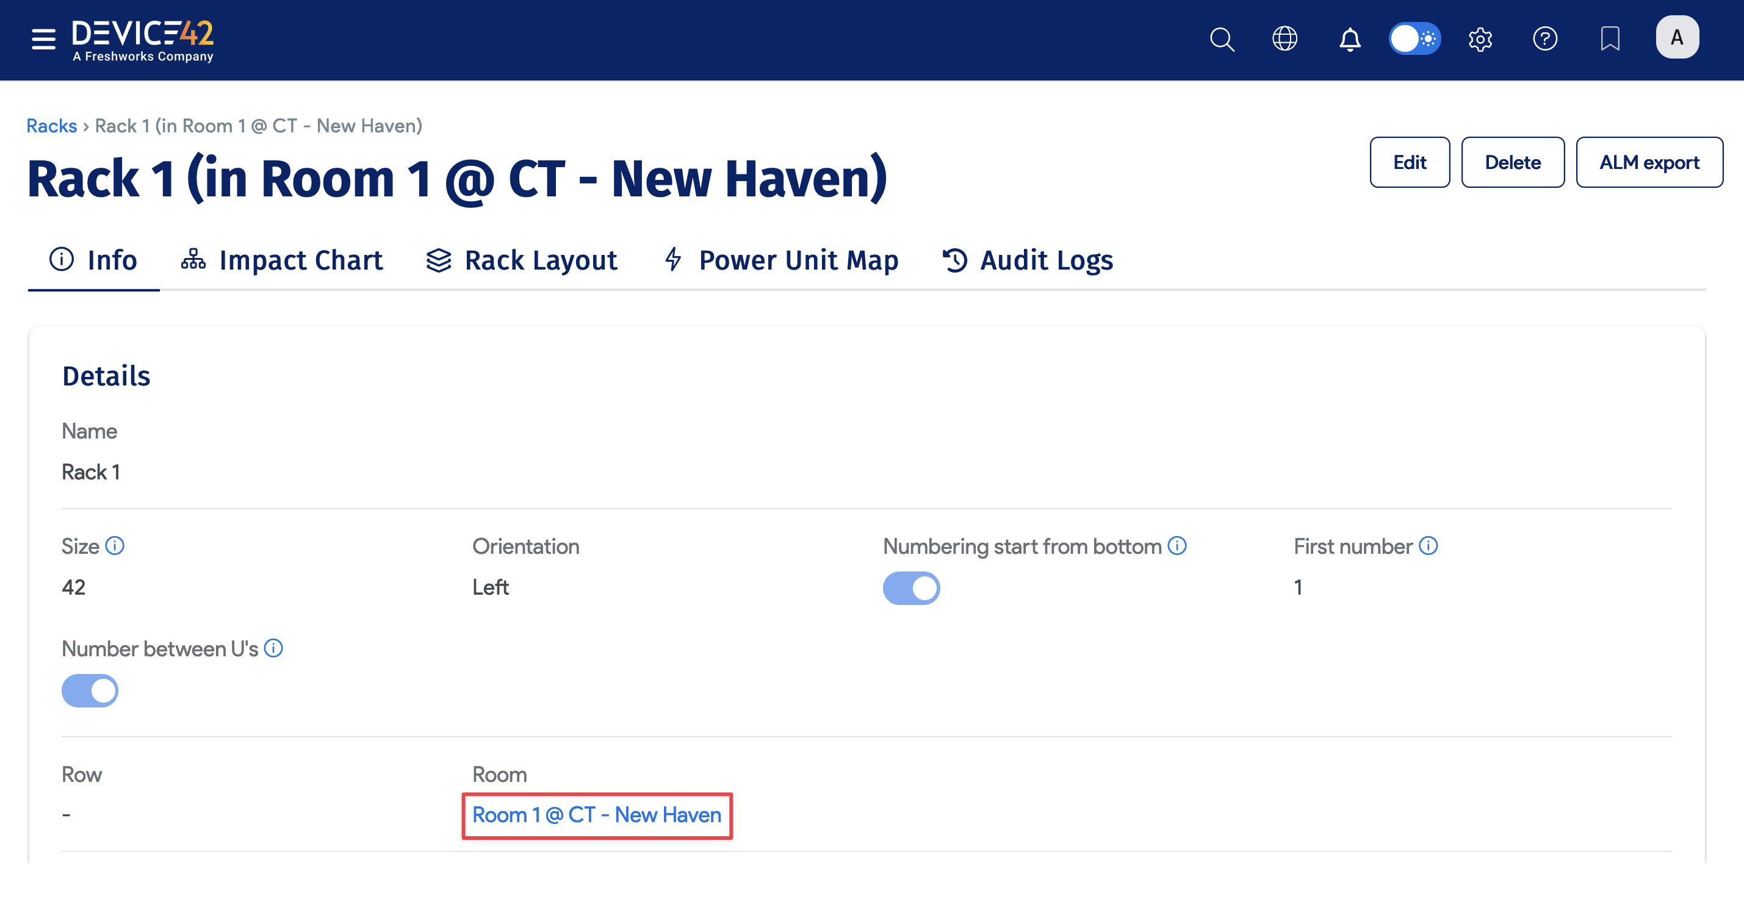Viewport: 1744px width, 899px height.
Task: Toggle Numbering start from bottom switch
Action: click(910, 588)
